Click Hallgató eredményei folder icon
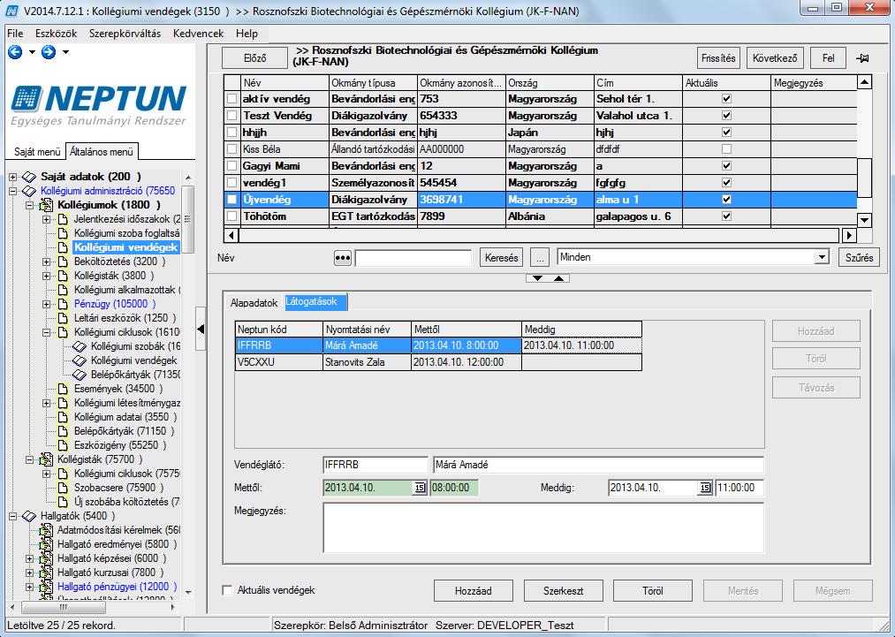The image size is (895, 637). (46, 544)
